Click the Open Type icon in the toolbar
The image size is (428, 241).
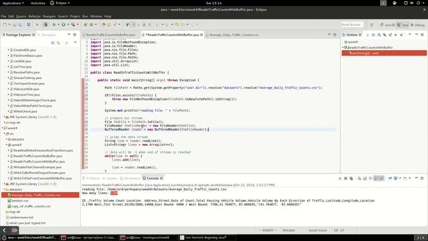(x=103, y=25)
